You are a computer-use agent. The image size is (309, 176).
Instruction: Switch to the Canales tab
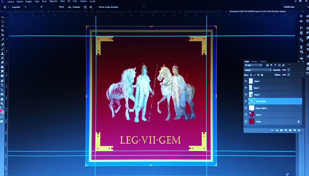tap(254, 61)
